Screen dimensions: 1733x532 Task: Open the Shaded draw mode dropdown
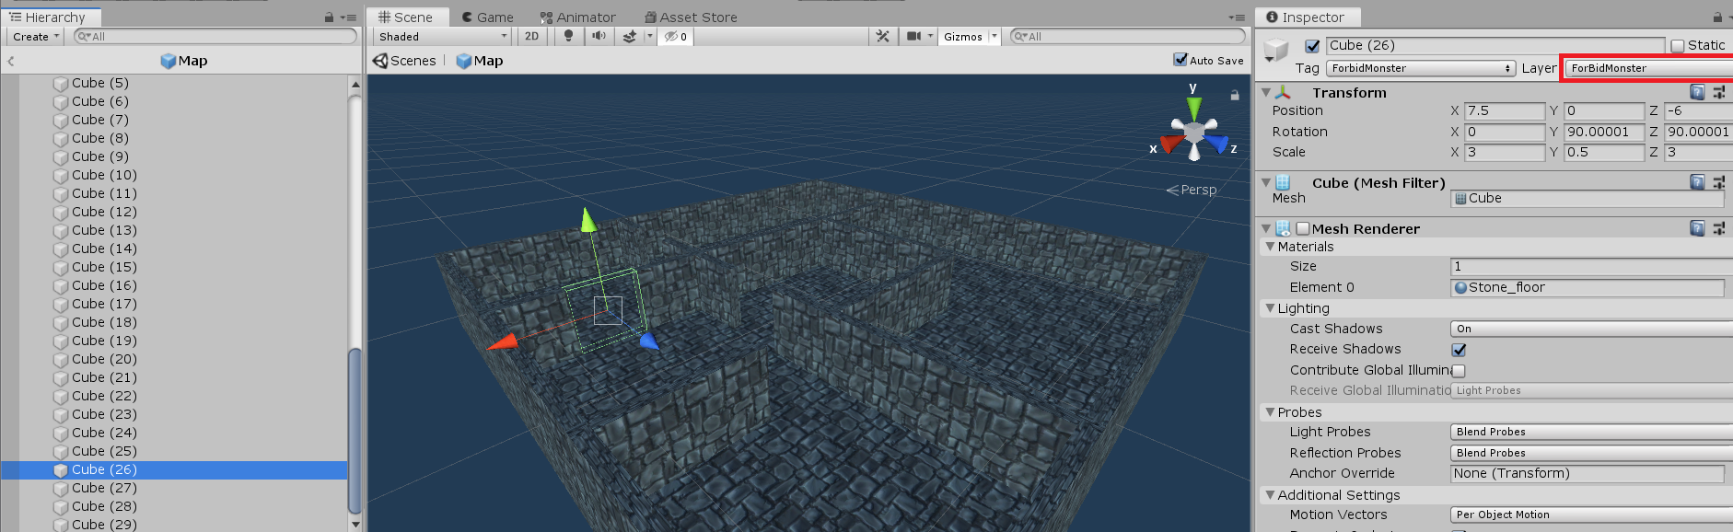click(442, 36)
